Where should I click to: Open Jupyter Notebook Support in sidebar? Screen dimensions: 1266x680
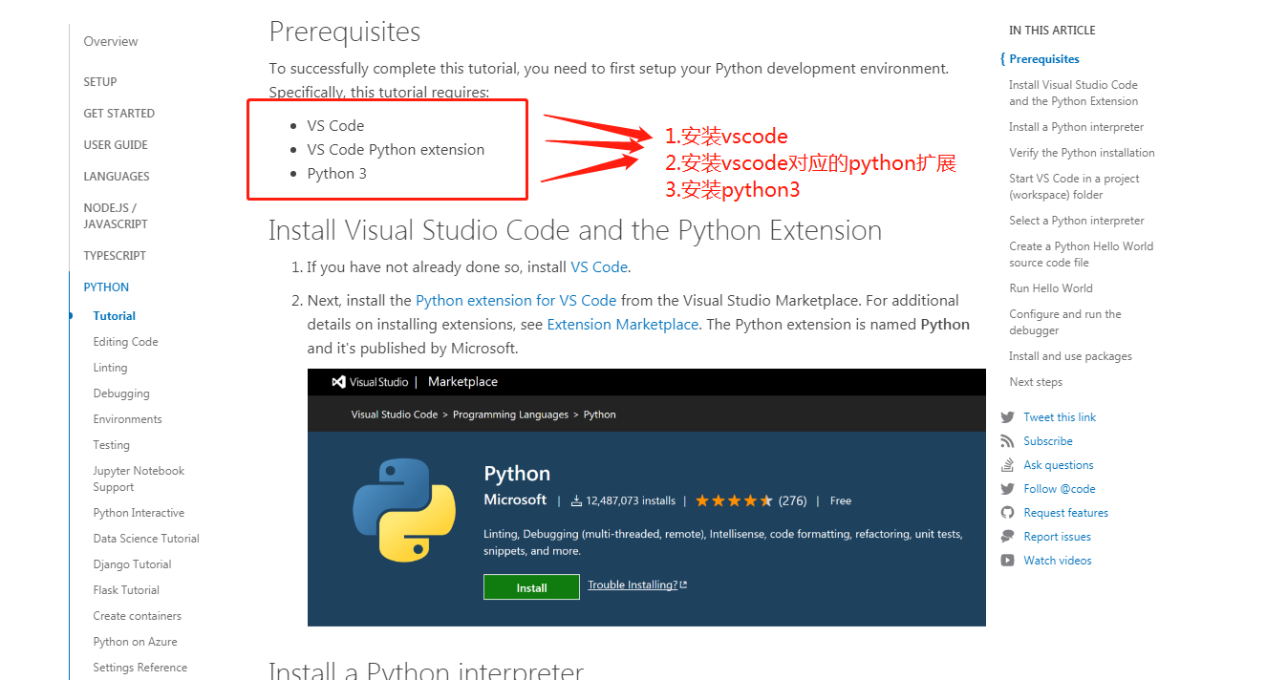click(139, 478)
